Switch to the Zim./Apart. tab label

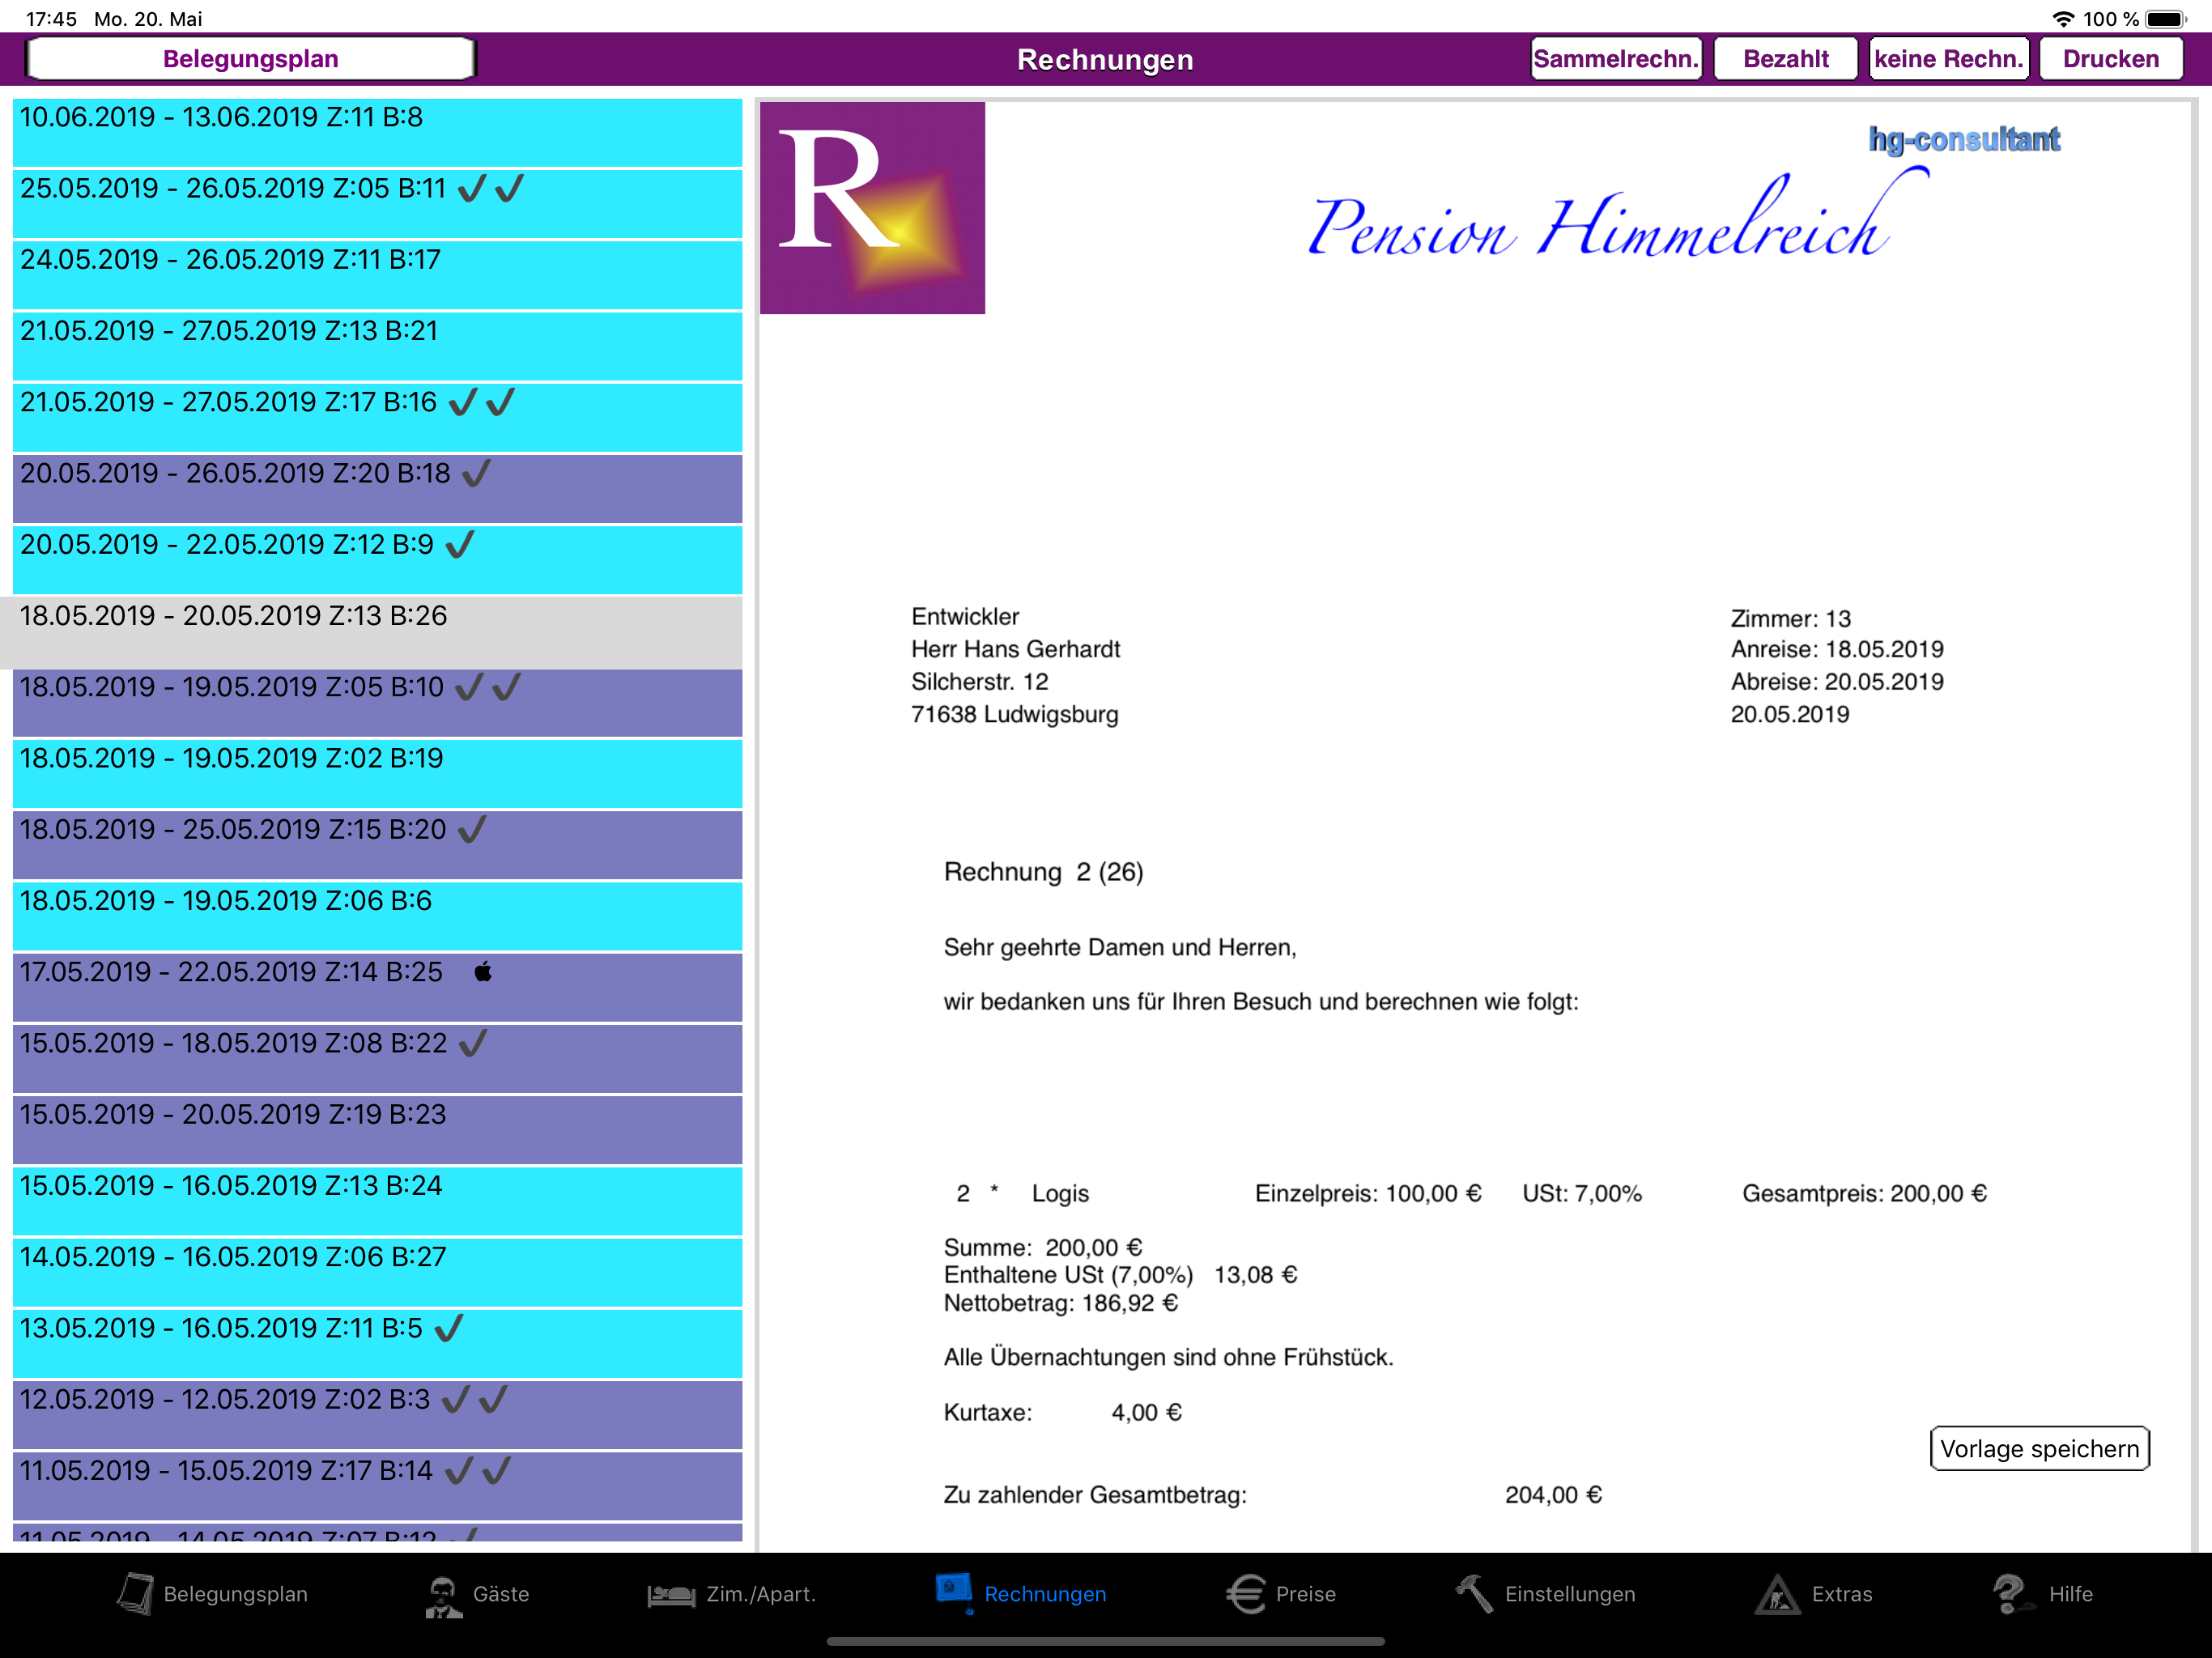[761, 1594]
